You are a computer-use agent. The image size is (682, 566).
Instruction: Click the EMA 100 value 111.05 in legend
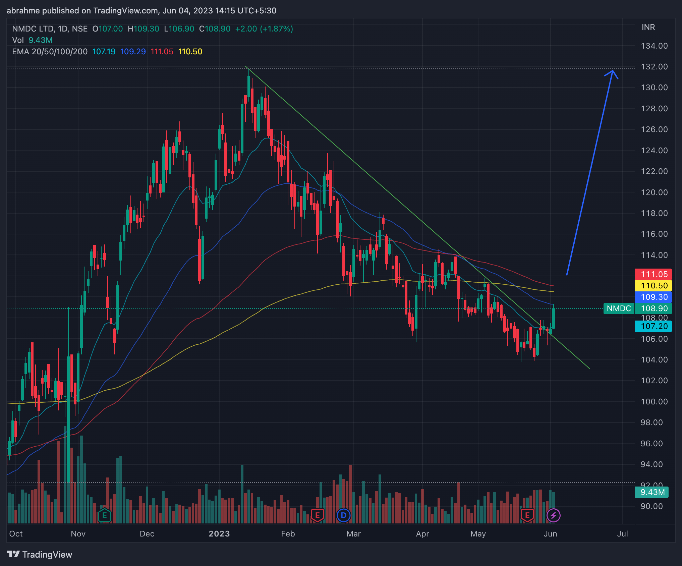click(x=162, y=52)
